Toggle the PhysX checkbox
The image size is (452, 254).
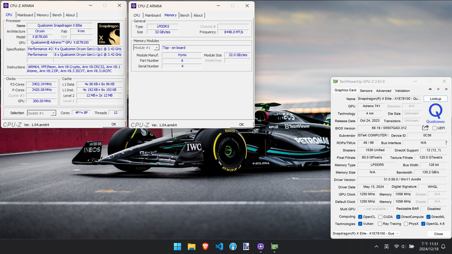(406, 223)
